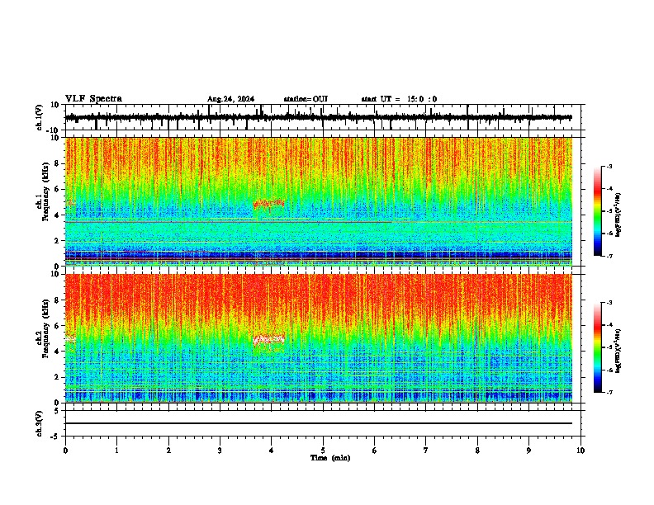654x505 pixels.
Task: Click the time axis tick label "3"
Action: pyautogui.click(x=220, y=451)
